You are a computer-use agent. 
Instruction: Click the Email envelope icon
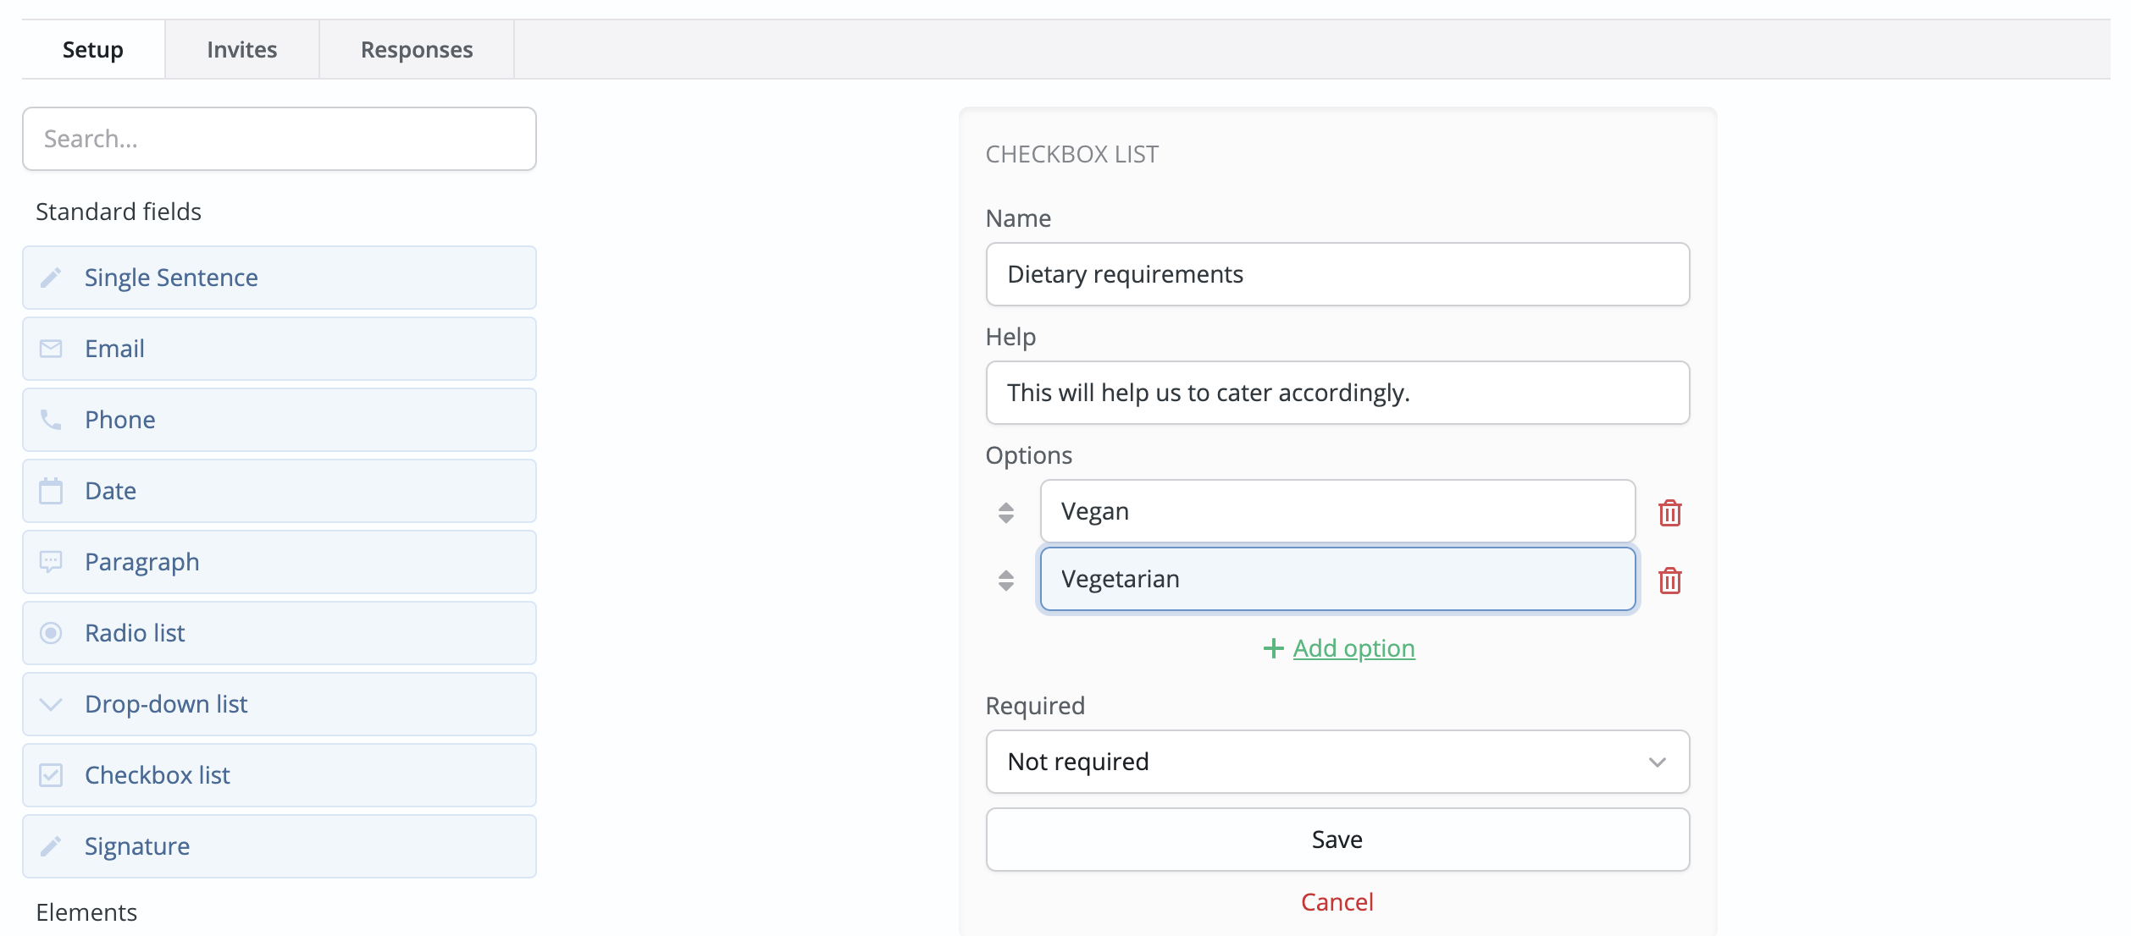coord(53,348)
